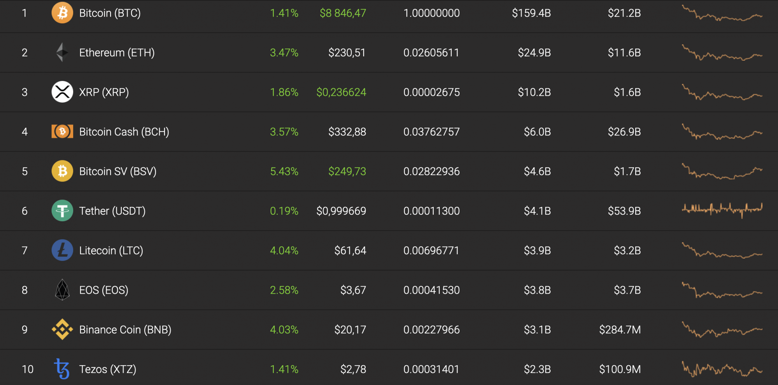Click the EOS market cap $3.8B
778x385 pixels.
(x=537, y=290)
